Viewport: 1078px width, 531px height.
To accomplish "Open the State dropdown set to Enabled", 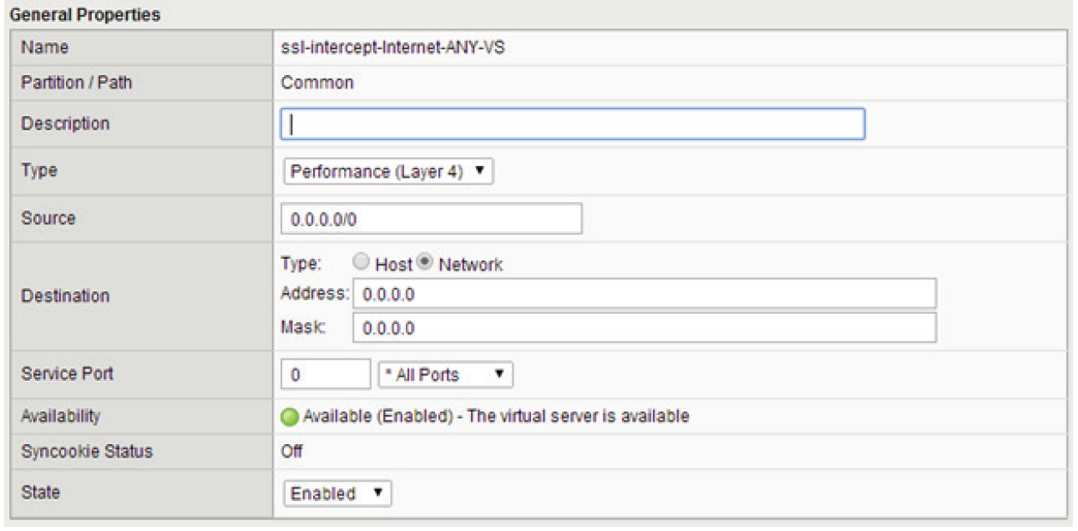I will tap(337, 493).
